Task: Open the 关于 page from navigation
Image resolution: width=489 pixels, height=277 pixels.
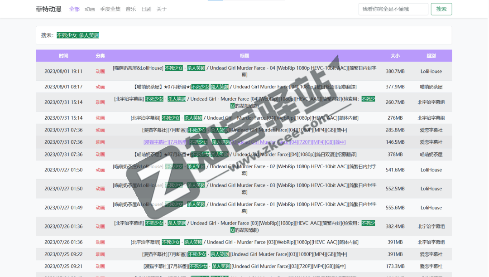Action: pos(162,9)
